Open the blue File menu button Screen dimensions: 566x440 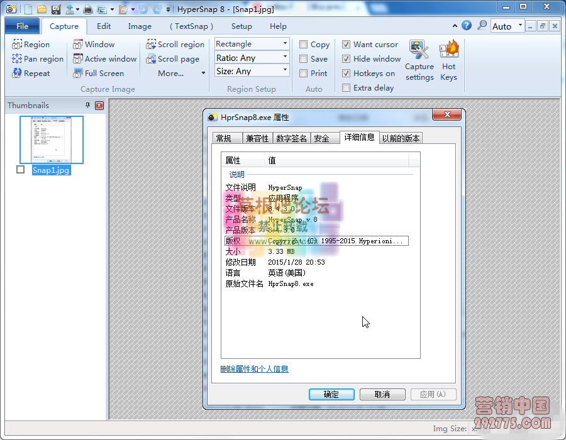pyautogui.click(x=23, y=26)
